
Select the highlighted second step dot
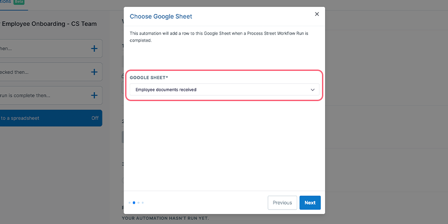[134, 203]
